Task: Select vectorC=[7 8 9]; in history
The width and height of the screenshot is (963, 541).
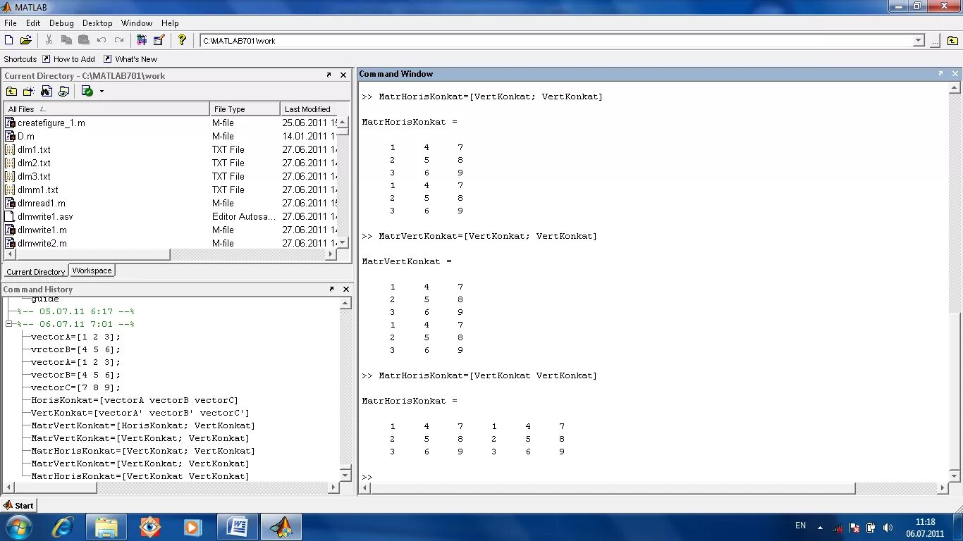Action: (75, 387)
